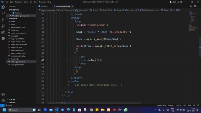Open the Terminal menu
The width and height of the screenshot is (201, 113).
point(42,2)
